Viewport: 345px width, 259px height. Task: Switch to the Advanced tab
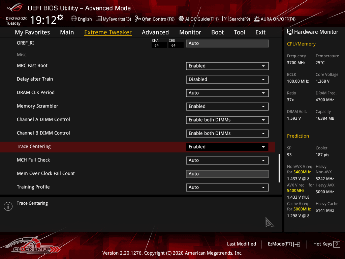pyautogui.click(x=155, y=32)
